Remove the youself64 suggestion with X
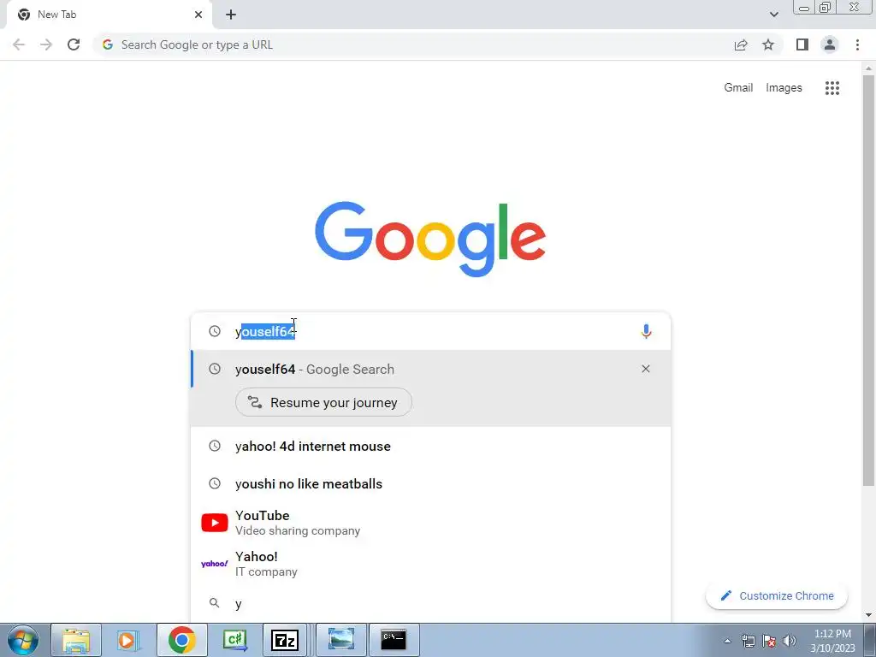Viewport: 876px width, 657px height. coord(646,369)
